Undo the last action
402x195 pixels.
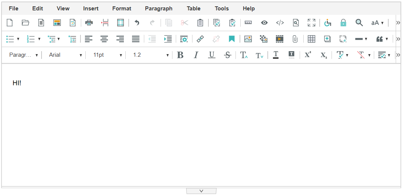point(137,23)
